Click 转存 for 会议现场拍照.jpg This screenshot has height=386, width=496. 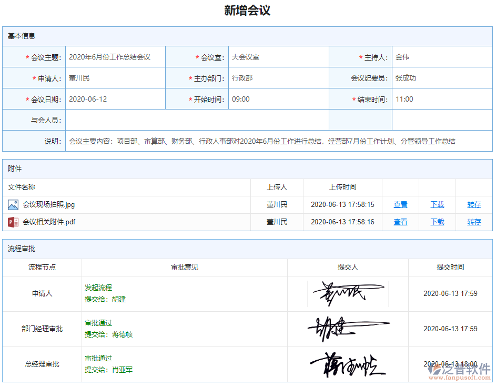coord(474,204)
